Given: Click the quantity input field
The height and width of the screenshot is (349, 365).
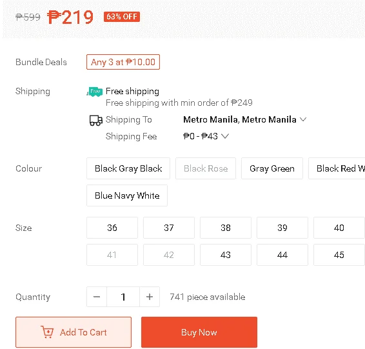Looking at the screenshot, I should tap(123, 297).
